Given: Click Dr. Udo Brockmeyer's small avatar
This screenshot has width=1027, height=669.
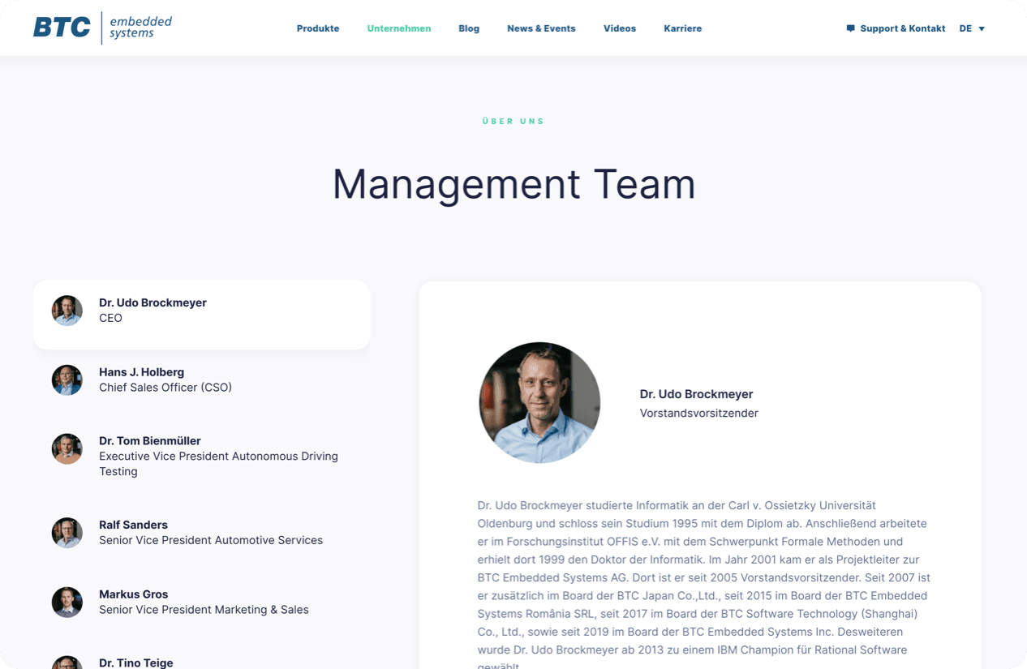Looking at the screenshot, I should 67,311.
